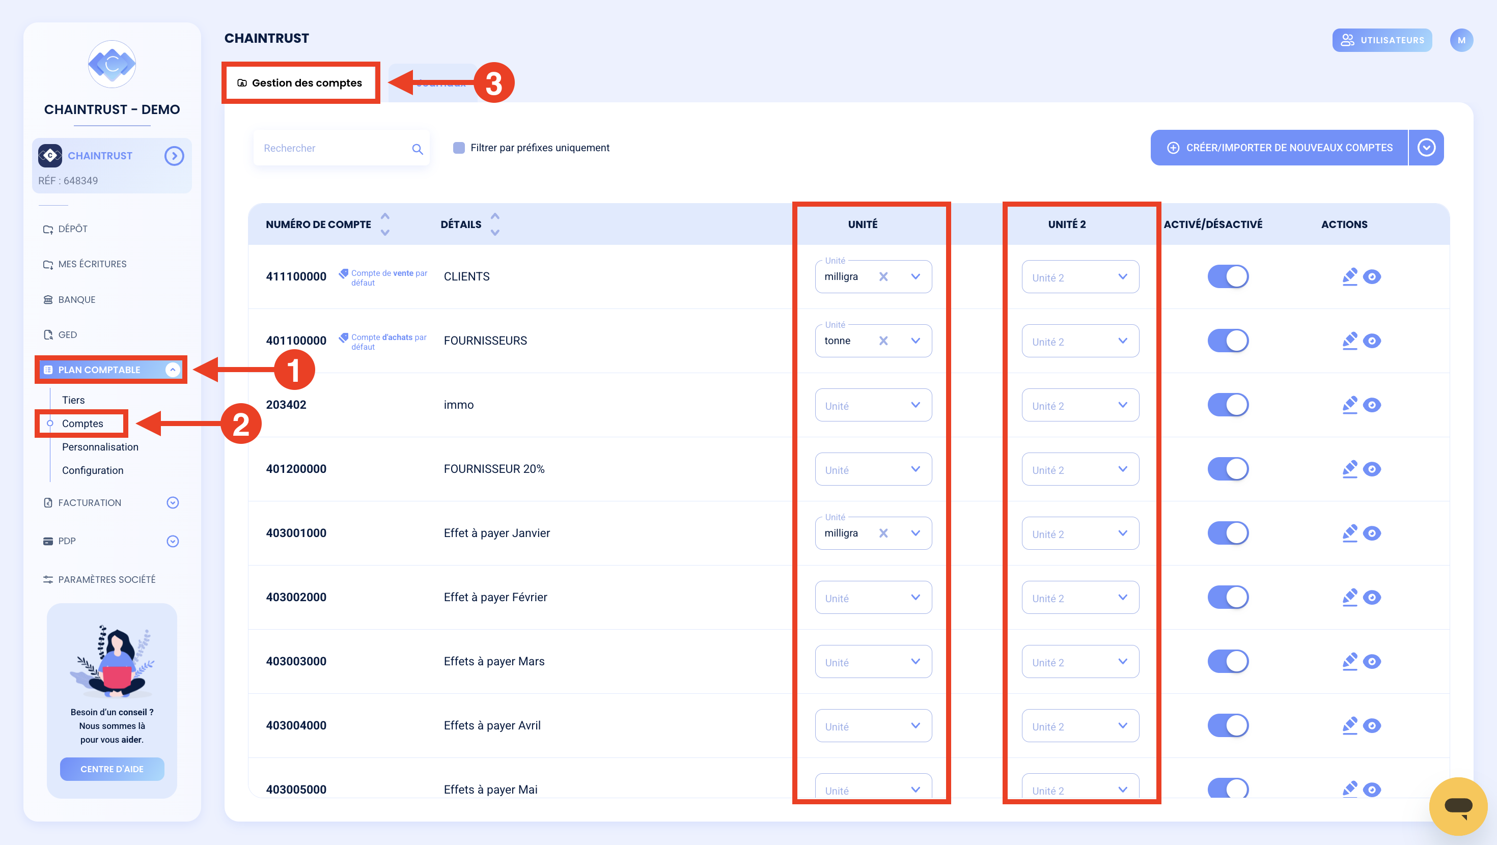Click the edit pencil icon for CLIENTS account
Screen dimensions: 1497x845
tap(1349, 276)
